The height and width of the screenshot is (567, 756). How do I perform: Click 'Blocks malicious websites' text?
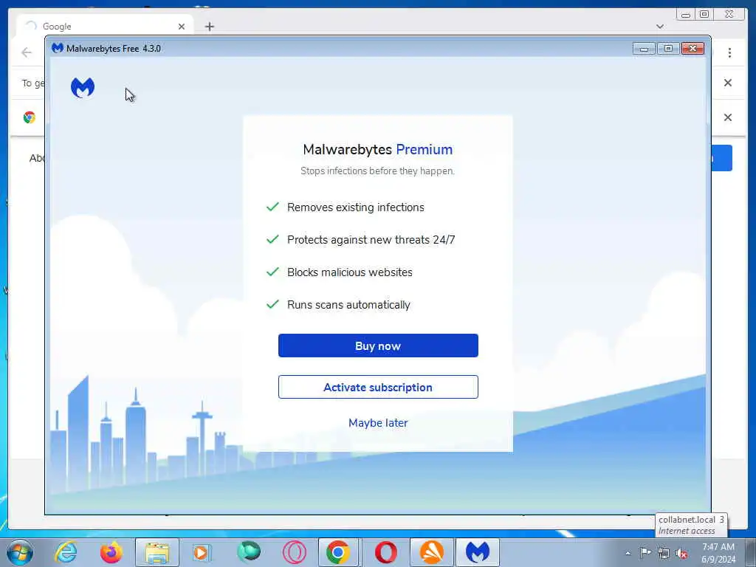349,272
